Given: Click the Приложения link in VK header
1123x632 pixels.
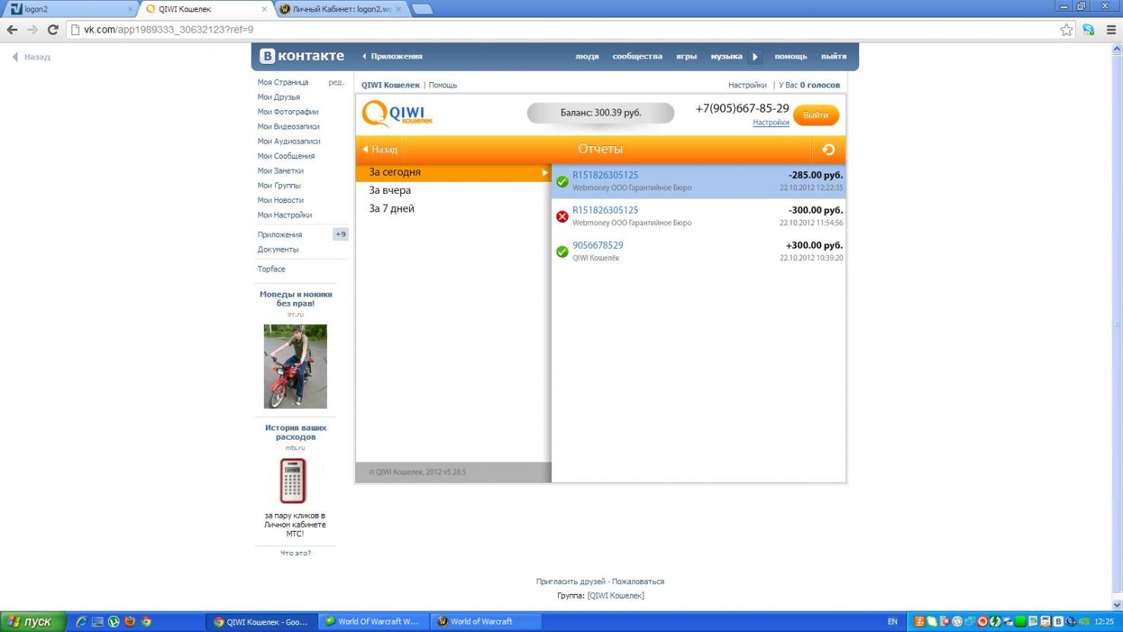Looking at the screenshot, I should [396, 56].
